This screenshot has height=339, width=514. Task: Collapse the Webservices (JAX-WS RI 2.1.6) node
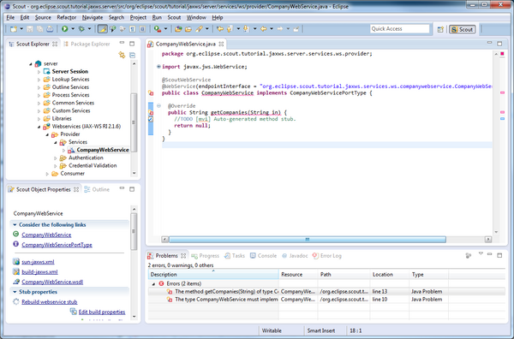pyautogui.click(x=39, y=127)
